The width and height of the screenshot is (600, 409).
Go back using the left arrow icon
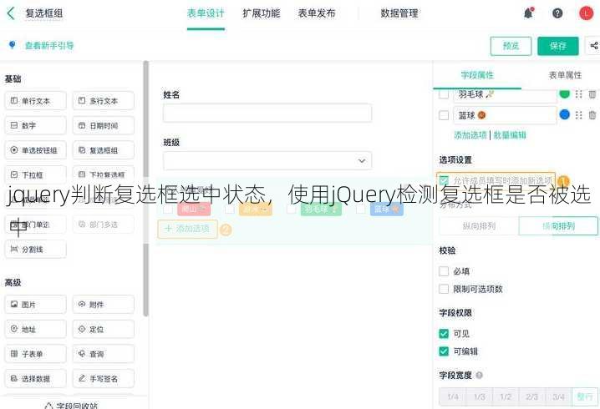11,13
